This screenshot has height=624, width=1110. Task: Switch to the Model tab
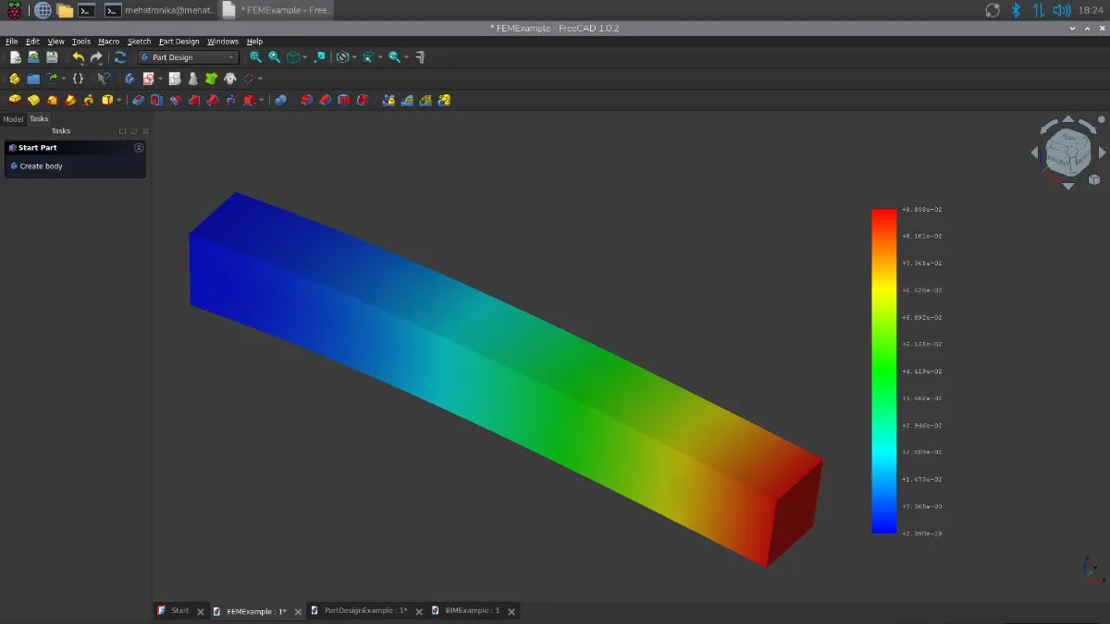[x=13, y=119]
